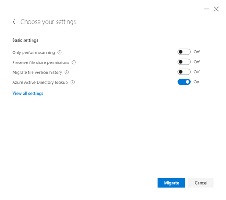Image resolution: width=226 pixels, height=200 pixels.
Task: Disable Azure Active Directory lookup toggle
Action: (x=184, y=82)
